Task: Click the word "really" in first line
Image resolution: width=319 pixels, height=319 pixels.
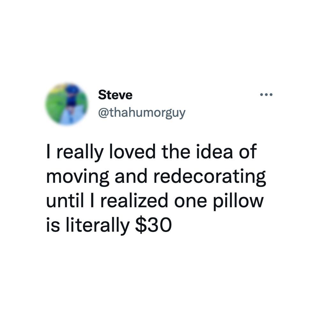Action: pos(80,152)
